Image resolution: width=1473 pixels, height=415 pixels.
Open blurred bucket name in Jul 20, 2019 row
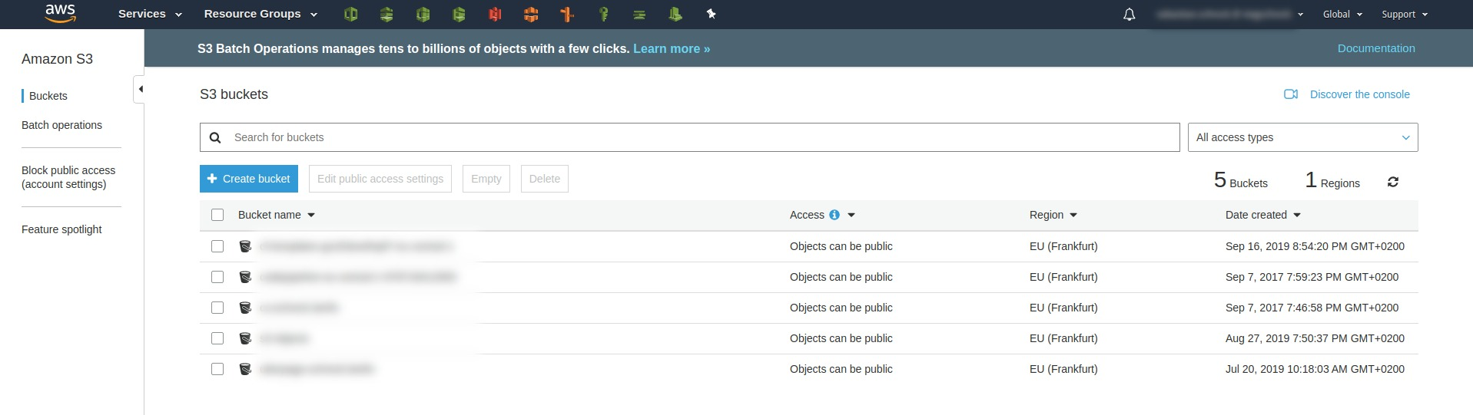click(x=317, y=369)
